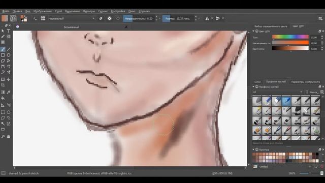Select the rectangular selection tool
325x183 pixels.
point(3,112)
